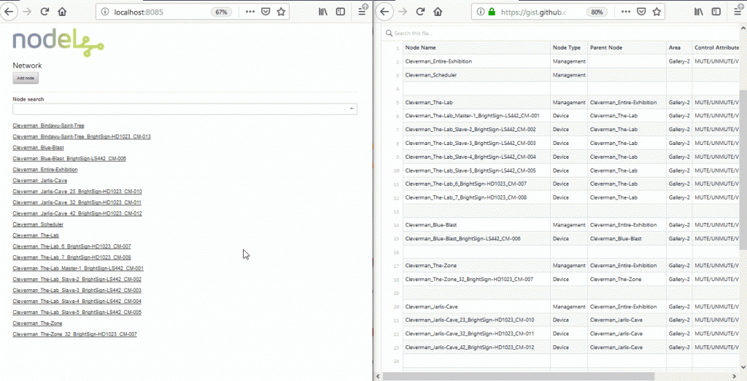
Task: Save gist.github page to Pocket
Action: pyautogui.click(x=641, y=12)
